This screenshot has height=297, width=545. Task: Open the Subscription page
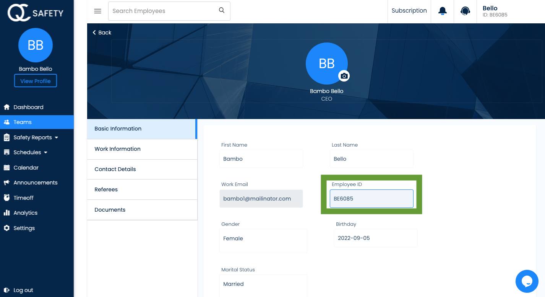pyautogui.click(x=409, y=11)
